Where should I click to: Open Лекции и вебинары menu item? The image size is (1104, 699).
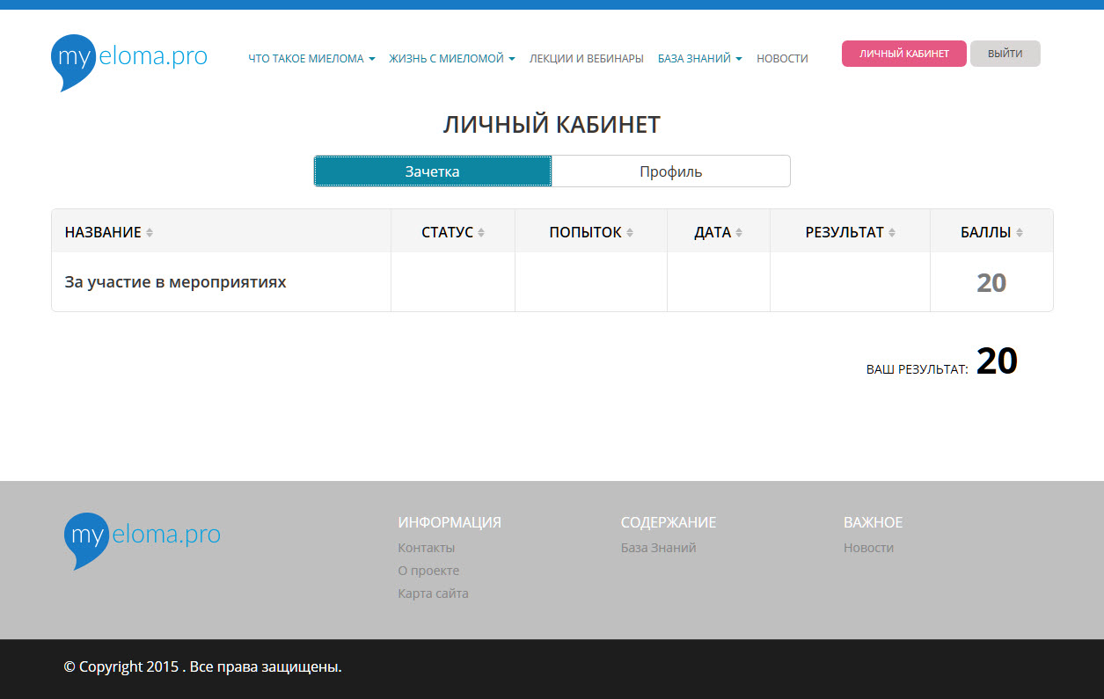pyautogui.click(x=586, y=59)
